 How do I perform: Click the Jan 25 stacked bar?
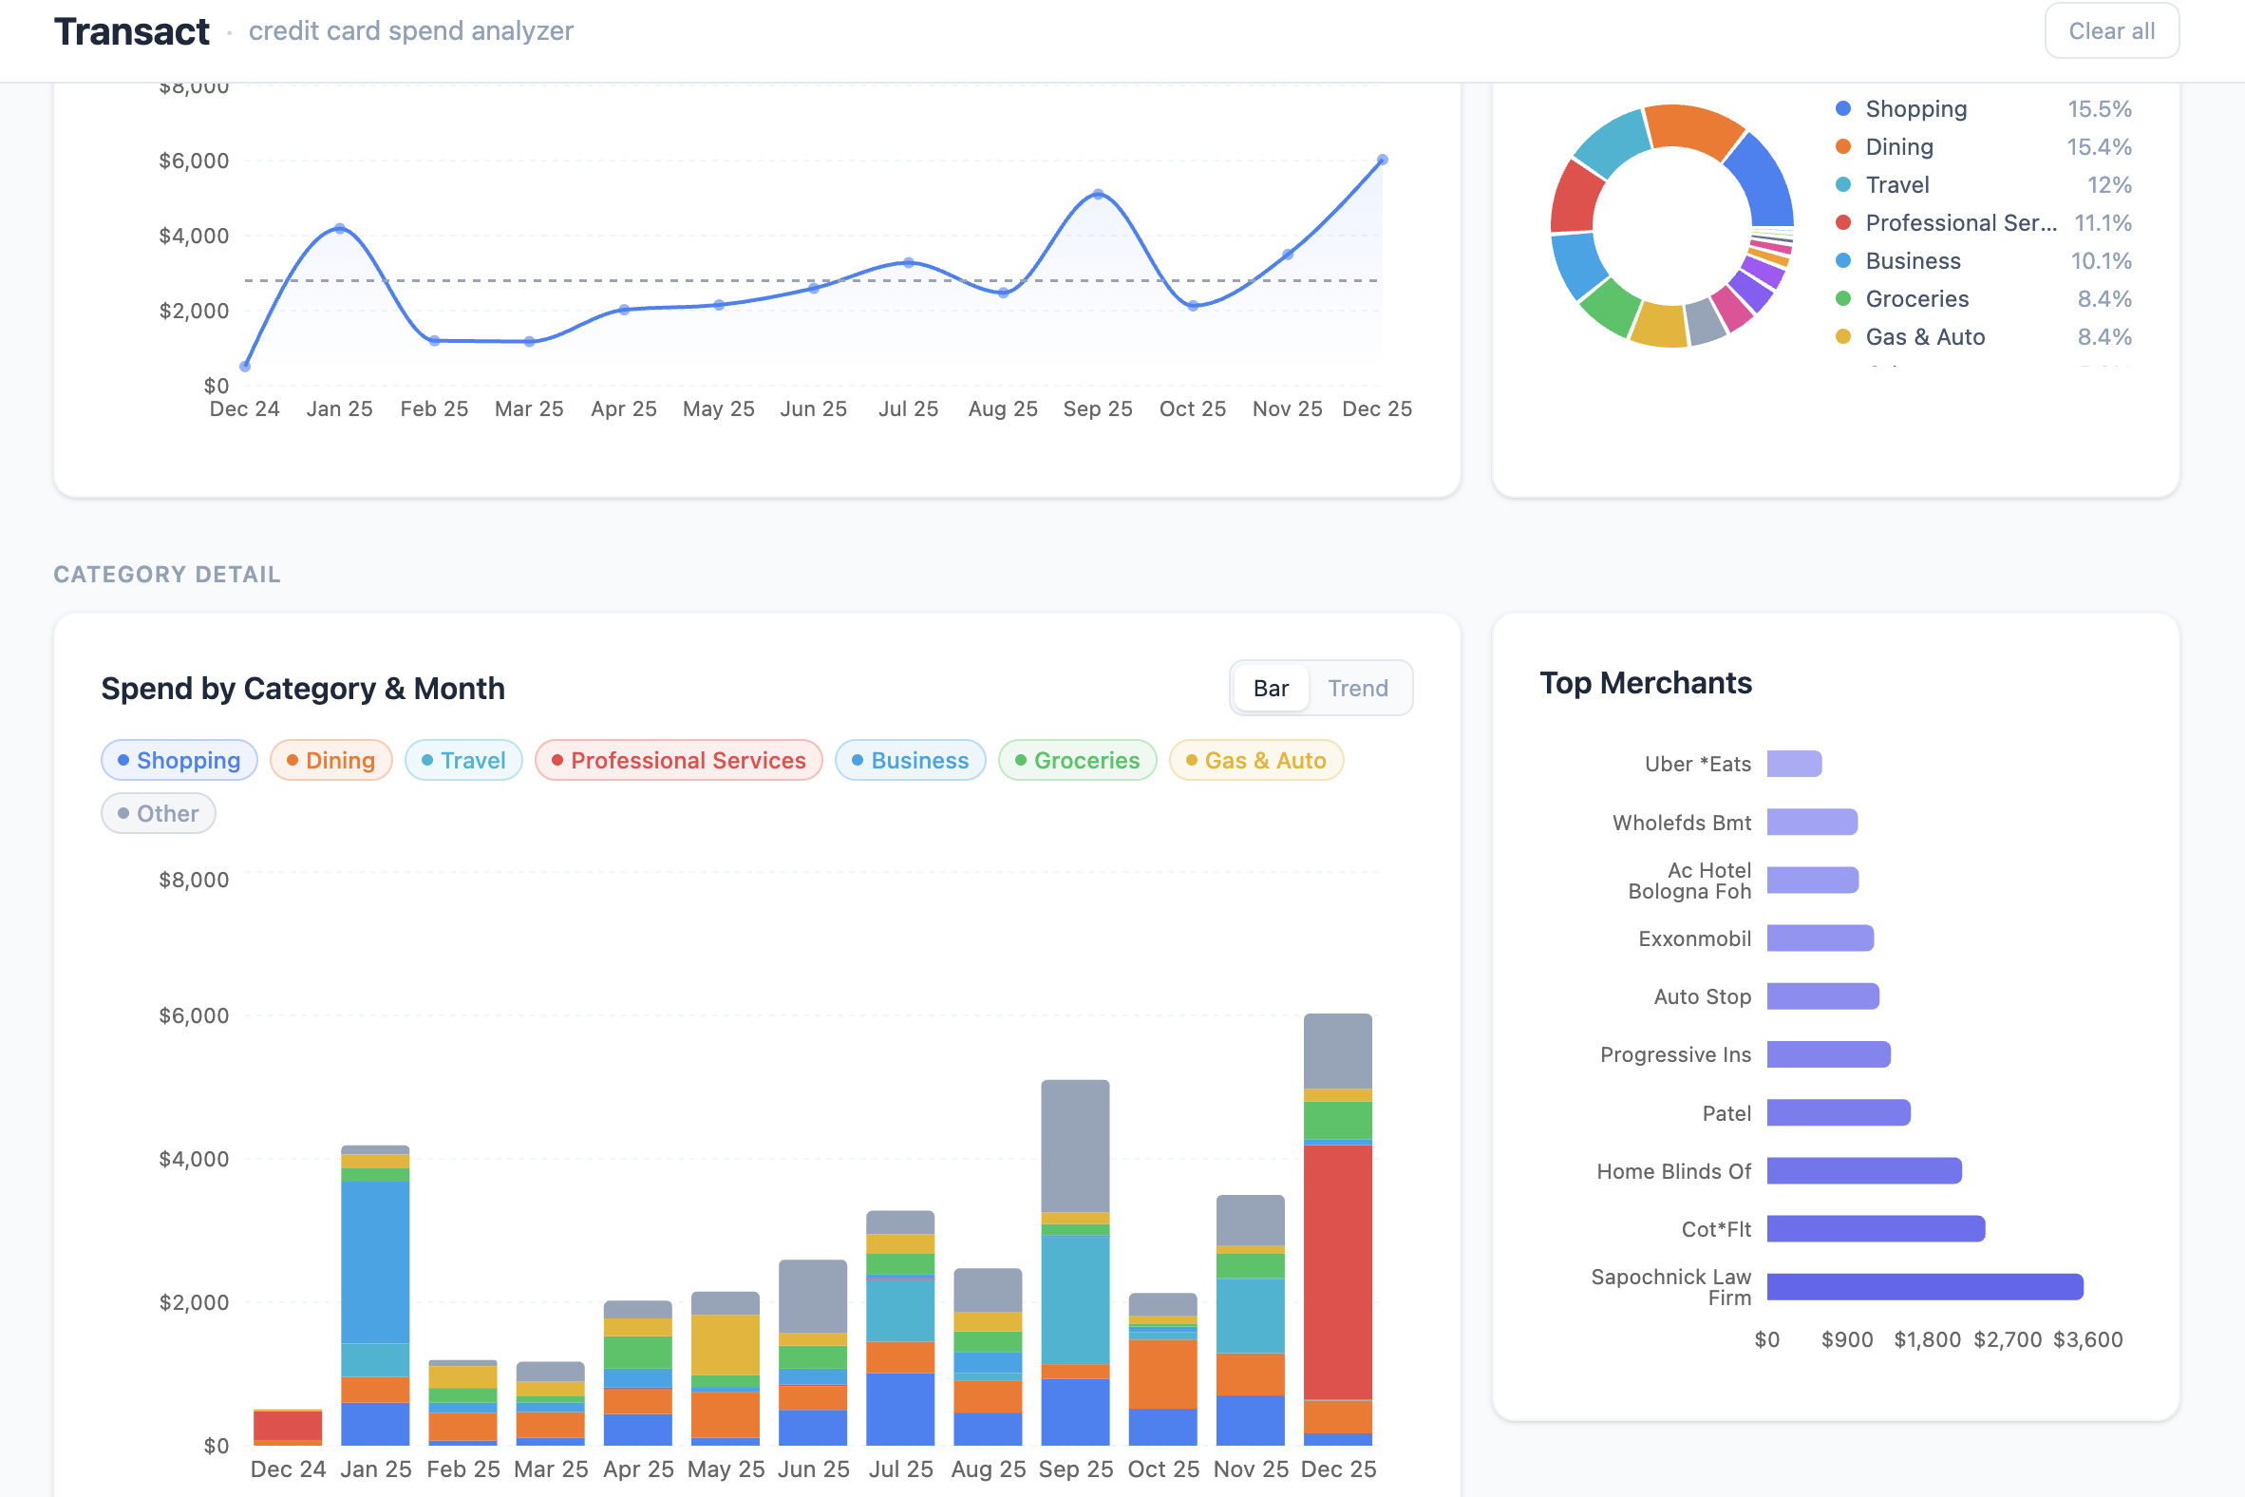[375, 1295]
